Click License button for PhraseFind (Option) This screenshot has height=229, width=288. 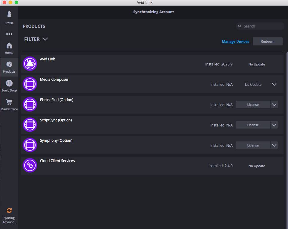click(x=253, y=105)
